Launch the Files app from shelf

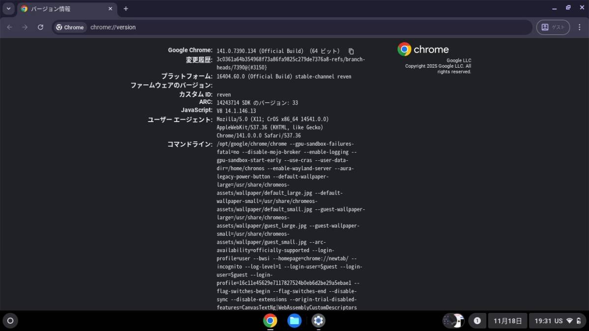[294, 321]
